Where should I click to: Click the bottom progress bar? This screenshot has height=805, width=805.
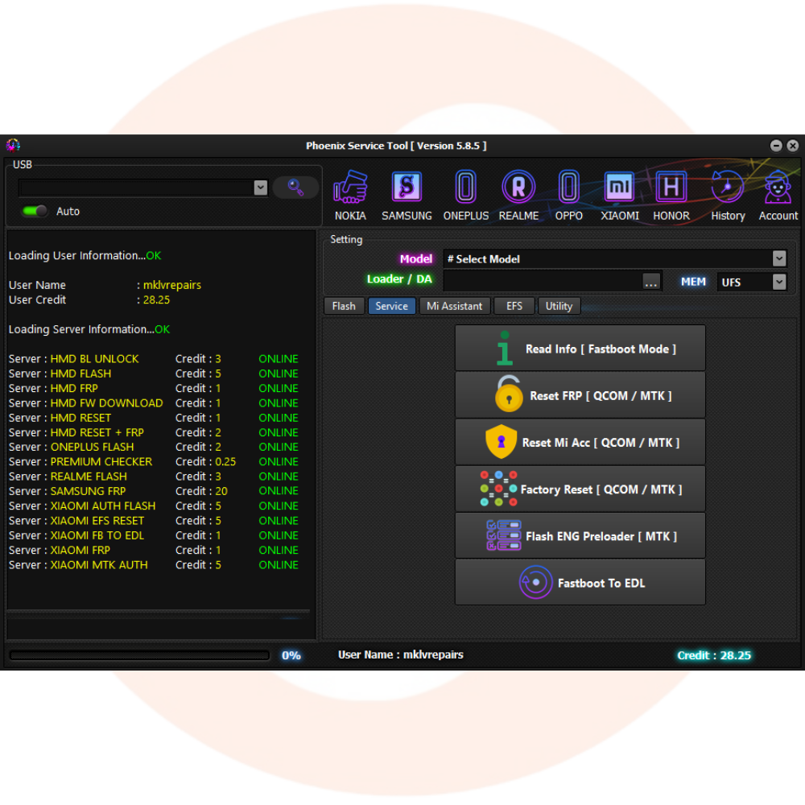[139, 655]
